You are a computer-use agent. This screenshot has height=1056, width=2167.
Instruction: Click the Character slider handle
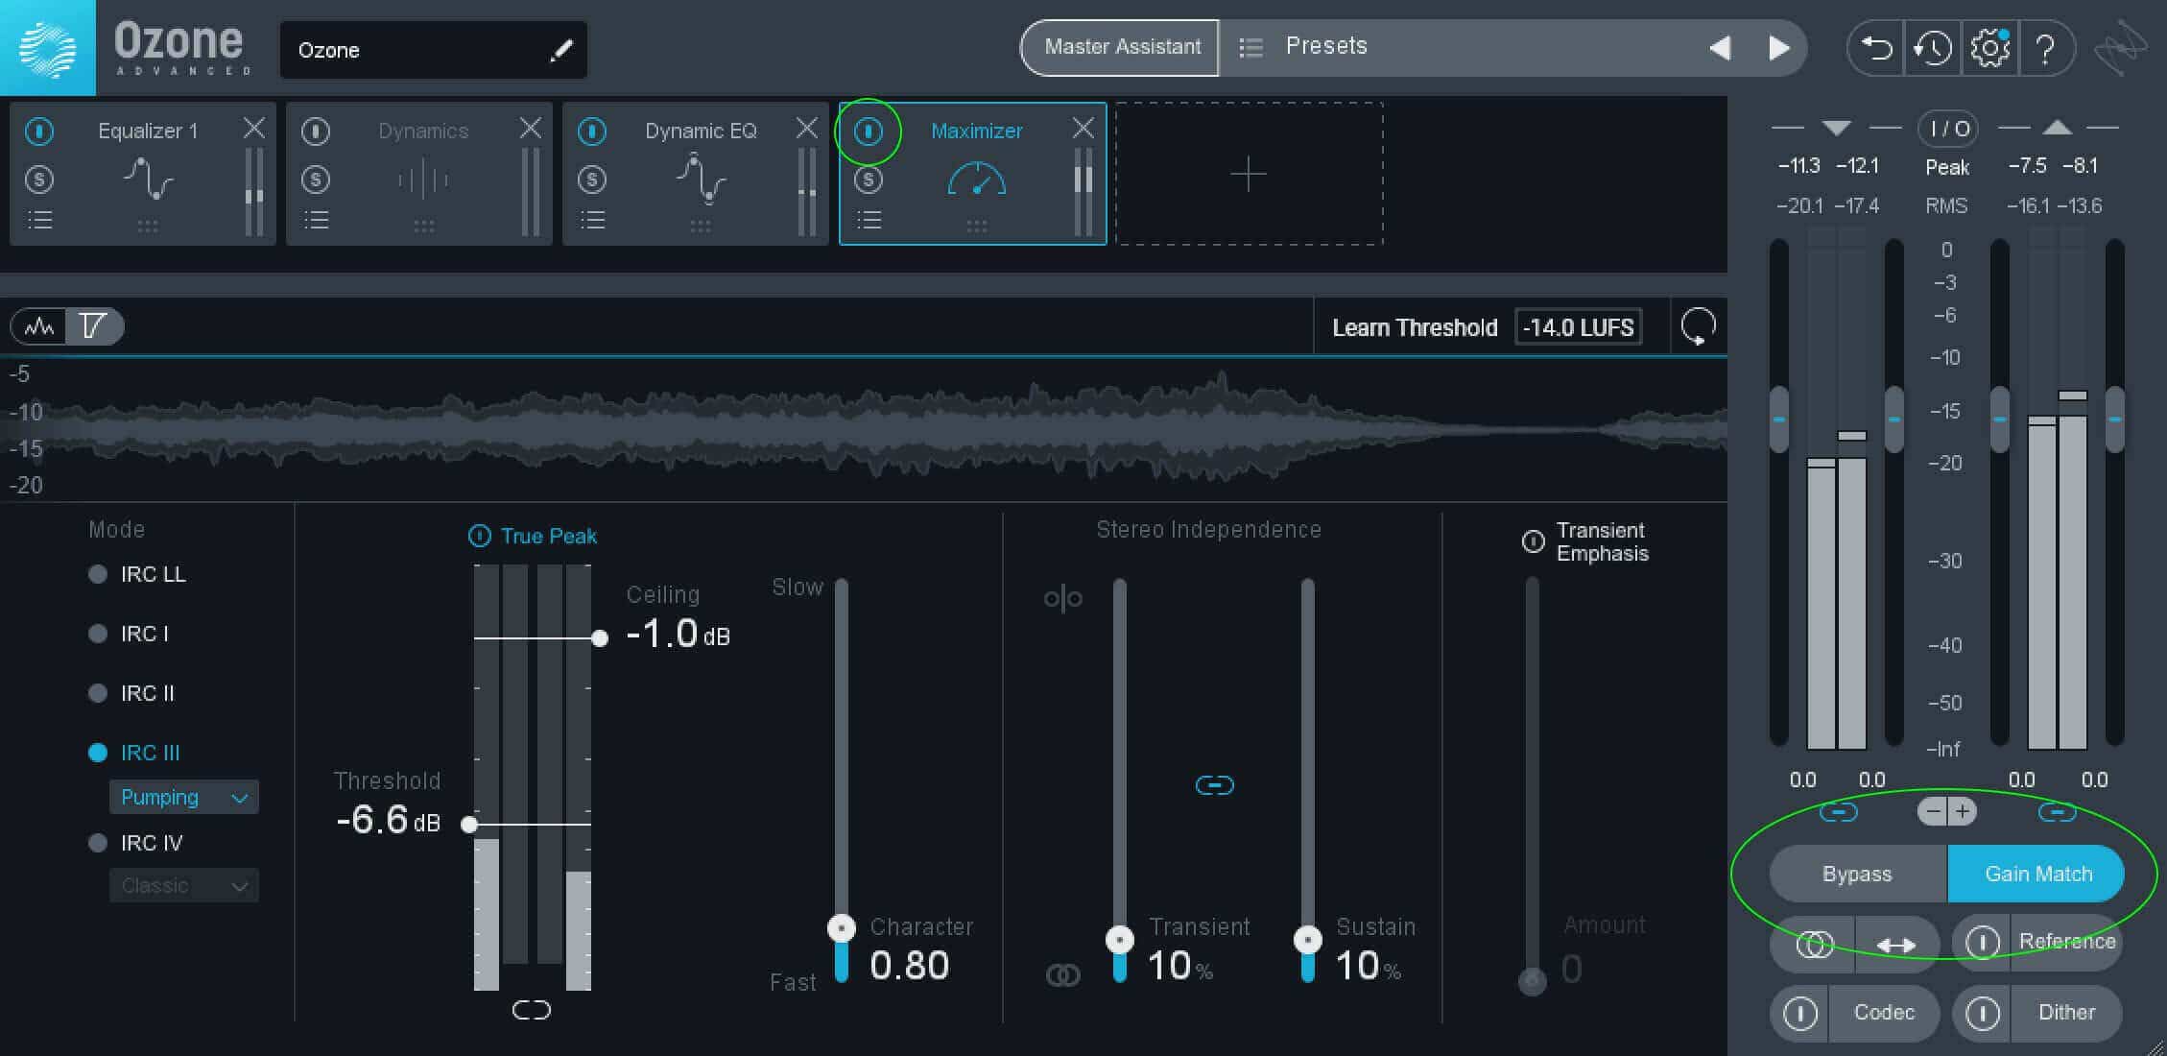(x=842, y=928)
